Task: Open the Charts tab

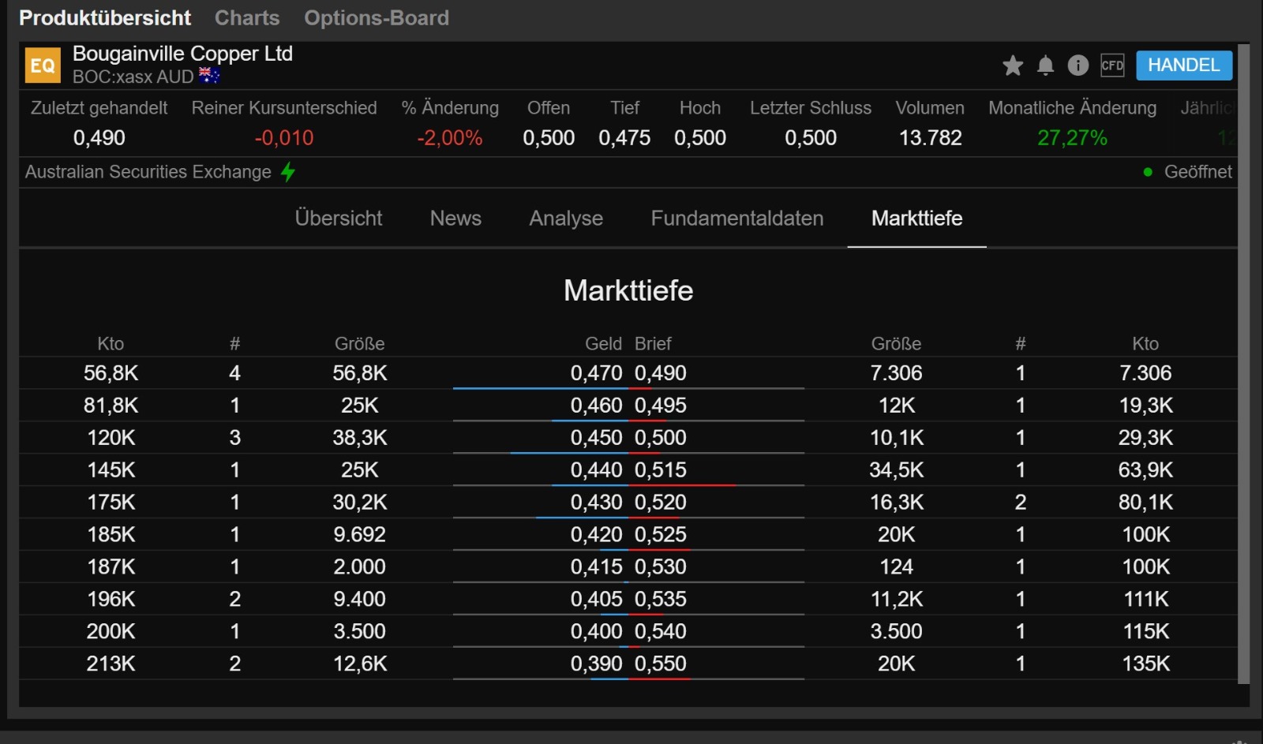Action: (247, 17)
